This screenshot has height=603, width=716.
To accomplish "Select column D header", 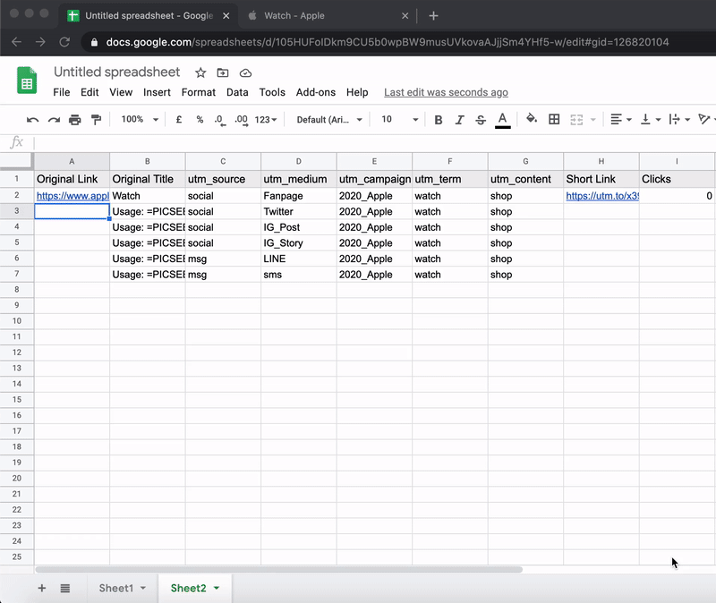I will [299, 161].
